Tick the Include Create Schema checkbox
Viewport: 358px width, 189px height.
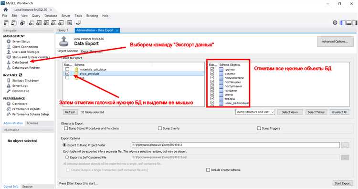point(208,170)
